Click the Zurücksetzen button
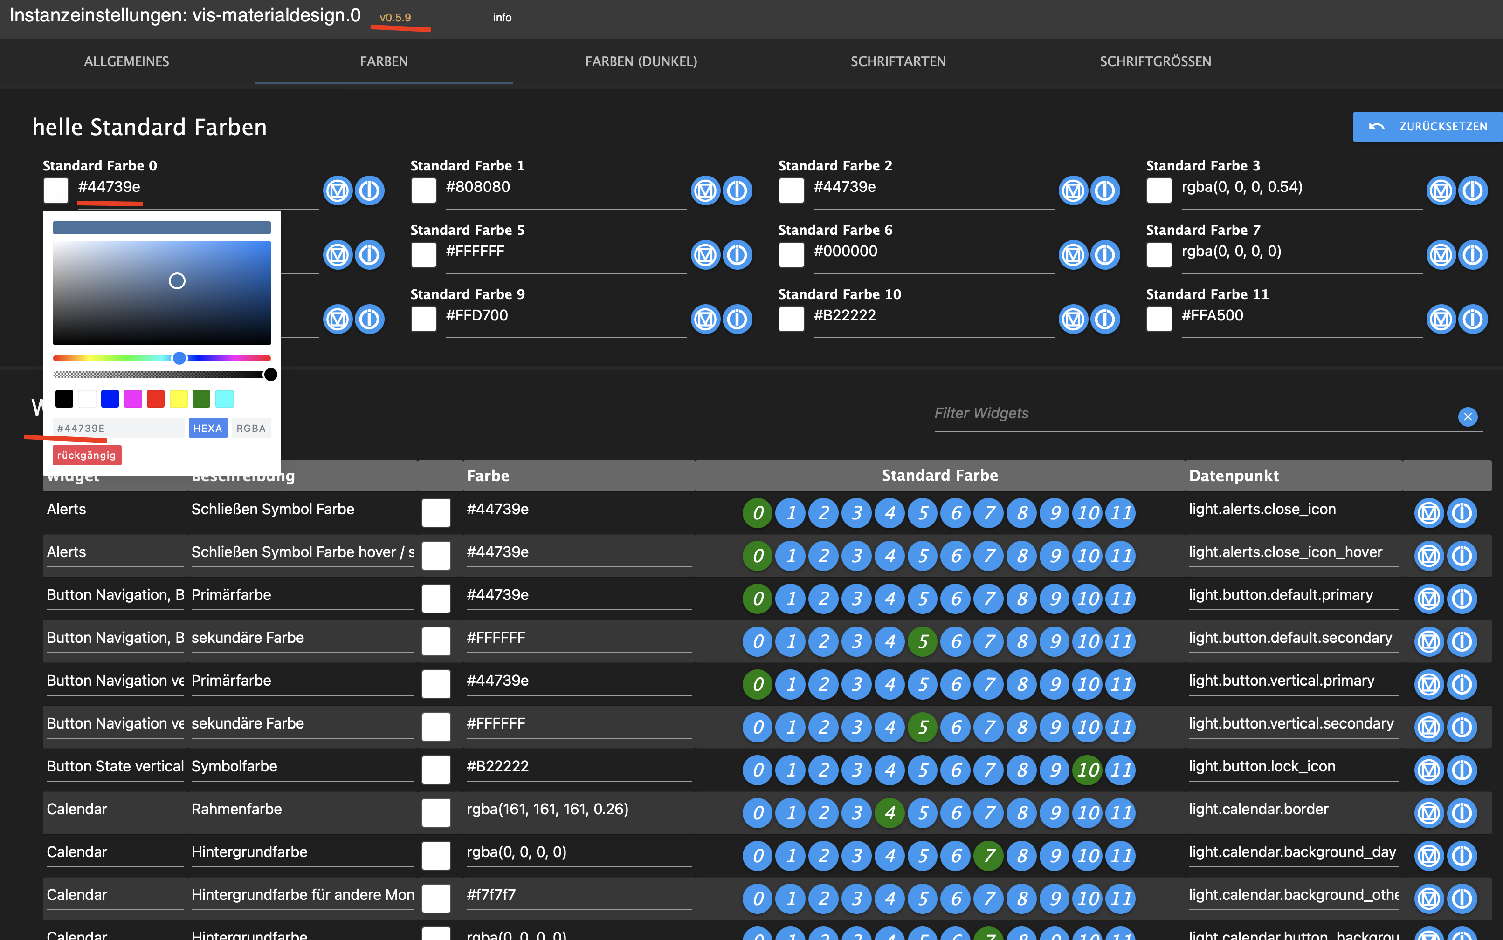This screenshot has width=1503, height=940. tap(1428, 127)
